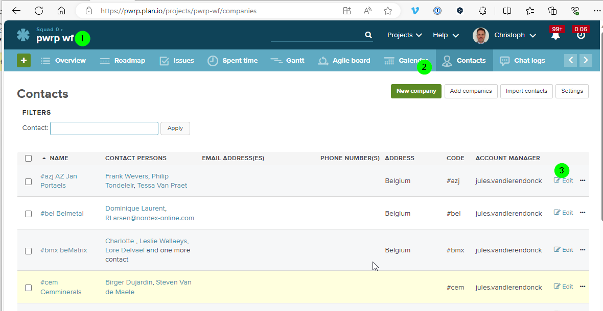Open the Spent time tab

pos(233,60)
